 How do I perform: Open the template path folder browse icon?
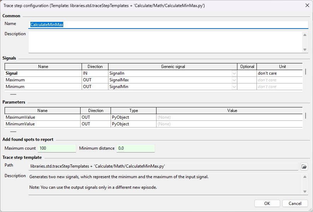click(304, 167)
